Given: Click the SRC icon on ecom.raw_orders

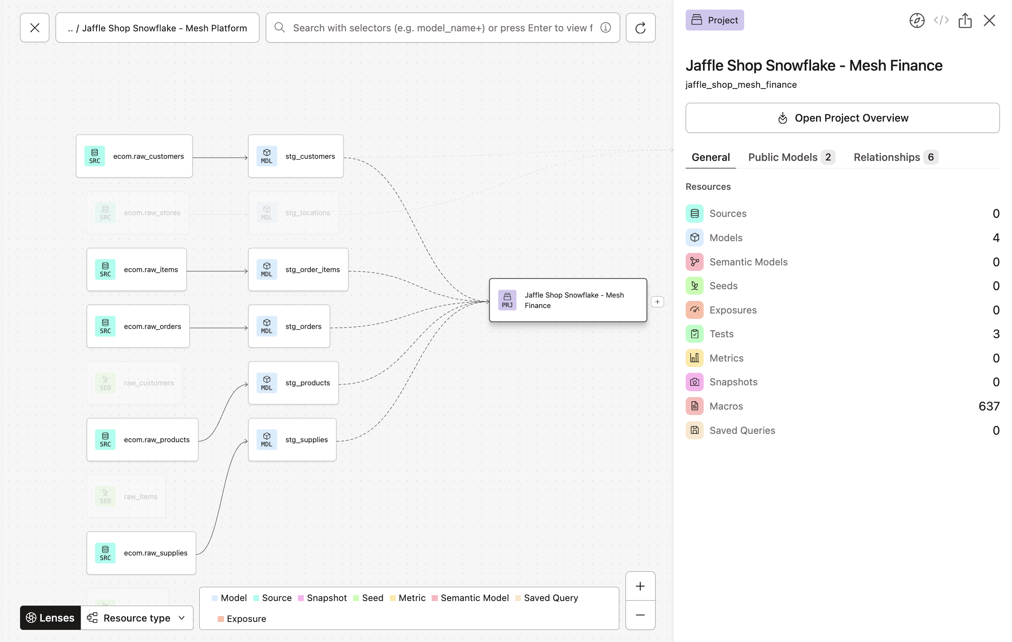Looking at the screenshot, I should point(105,326).
